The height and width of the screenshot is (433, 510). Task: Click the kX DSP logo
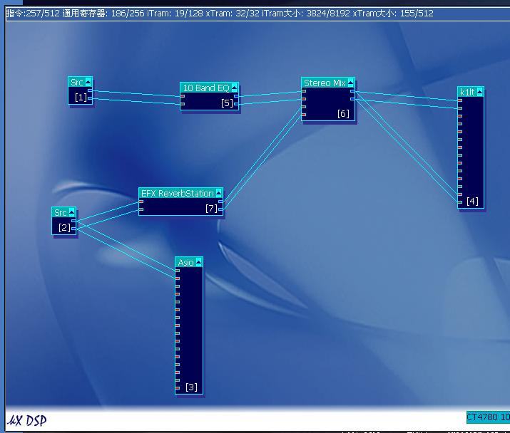(27, 421)
